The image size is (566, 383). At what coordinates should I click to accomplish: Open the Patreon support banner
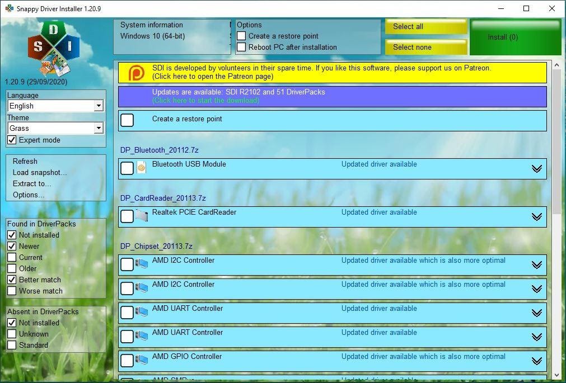coord(333,73)
